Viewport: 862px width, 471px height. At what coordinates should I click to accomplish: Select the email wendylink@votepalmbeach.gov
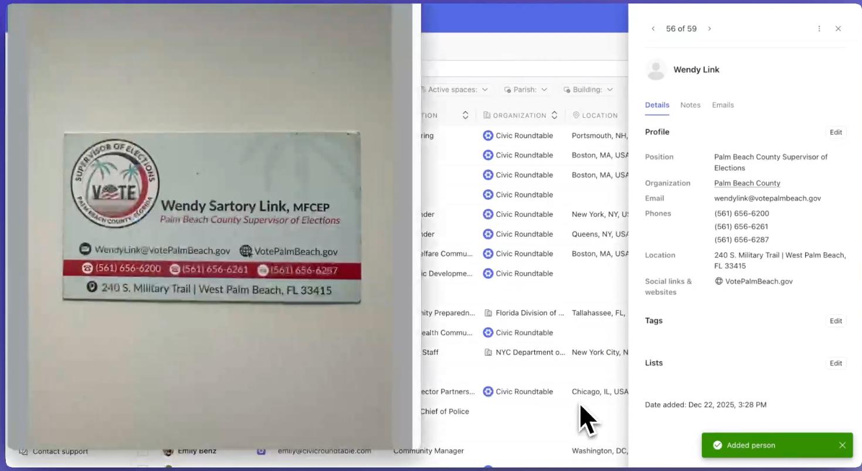tap(768, 199)
